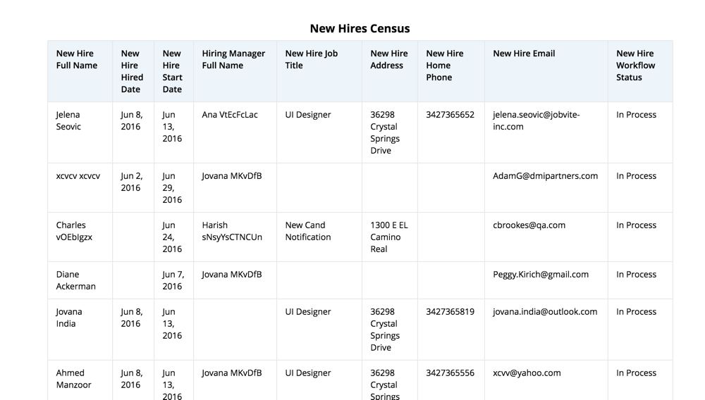This screenshot has width=705, height=400.
Task: Select the New Hire Address column header
Action: click(x=388, y=59)
